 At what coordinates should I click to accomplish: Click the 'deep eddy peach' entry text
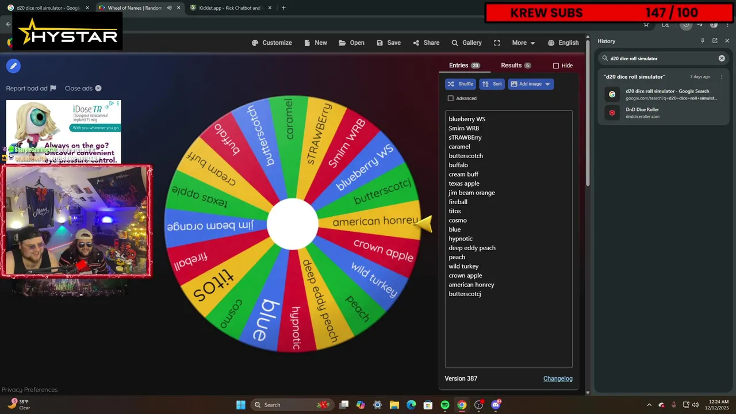click(x=472, y=248)
